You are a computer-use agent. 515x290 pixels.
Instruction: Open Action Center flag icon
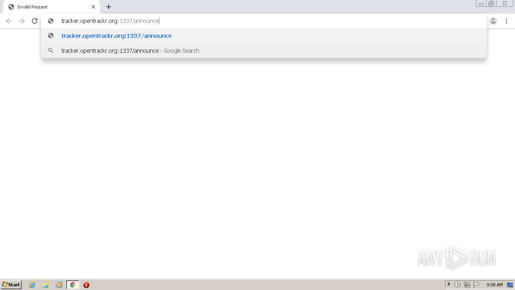477,285
